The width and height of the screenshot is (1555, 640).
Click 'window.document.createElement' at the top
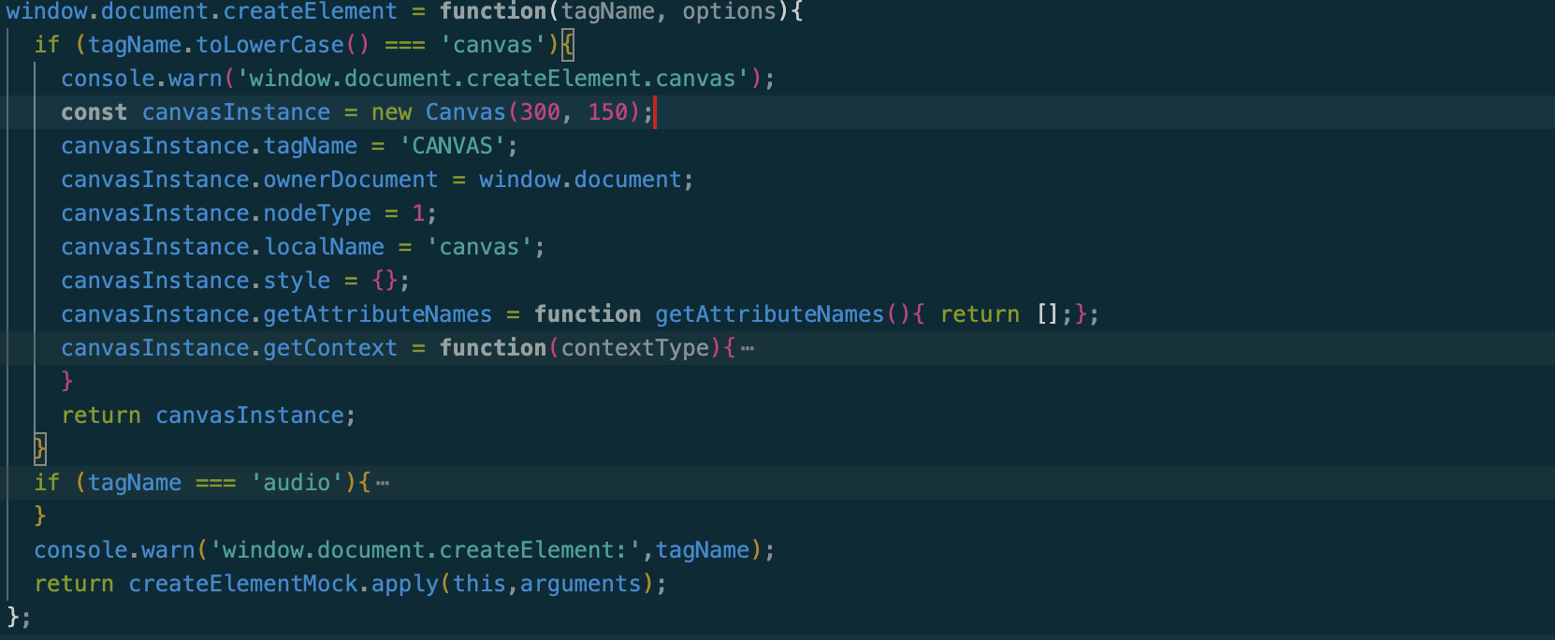click(x=202, y=11)
